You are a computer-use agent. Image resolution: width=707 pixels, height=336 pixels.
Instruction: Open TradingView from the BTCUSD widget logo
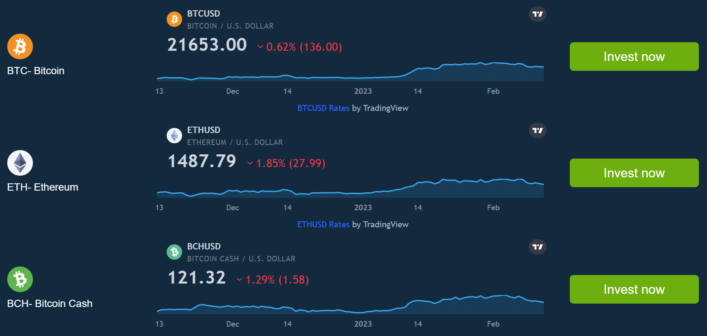(x=537, y=14)
